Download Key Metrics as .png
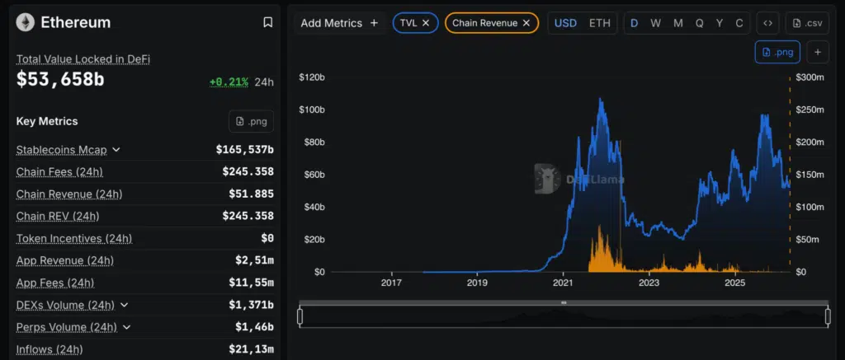Viewport: 845px width, 360px height. (251, 121)
